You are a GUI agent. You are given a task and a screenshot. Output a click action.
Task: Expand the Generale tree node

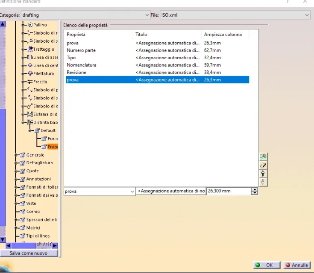[x=17, y=155]
